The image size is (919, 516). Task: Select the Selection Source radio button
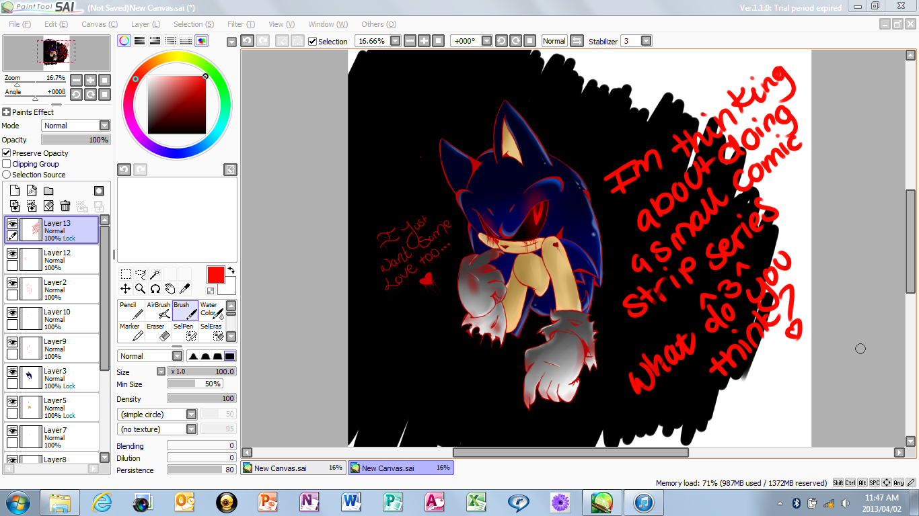[7, 175]
